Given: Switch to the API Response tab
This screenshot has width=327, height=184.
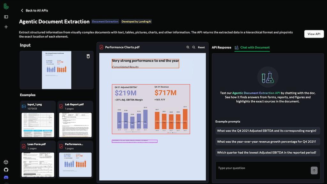Looking at the screenshot, I should click(221, 47).
